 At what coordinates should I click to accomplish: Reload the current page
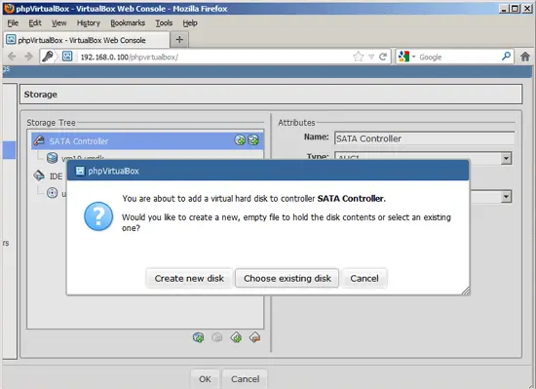(383, 57)
